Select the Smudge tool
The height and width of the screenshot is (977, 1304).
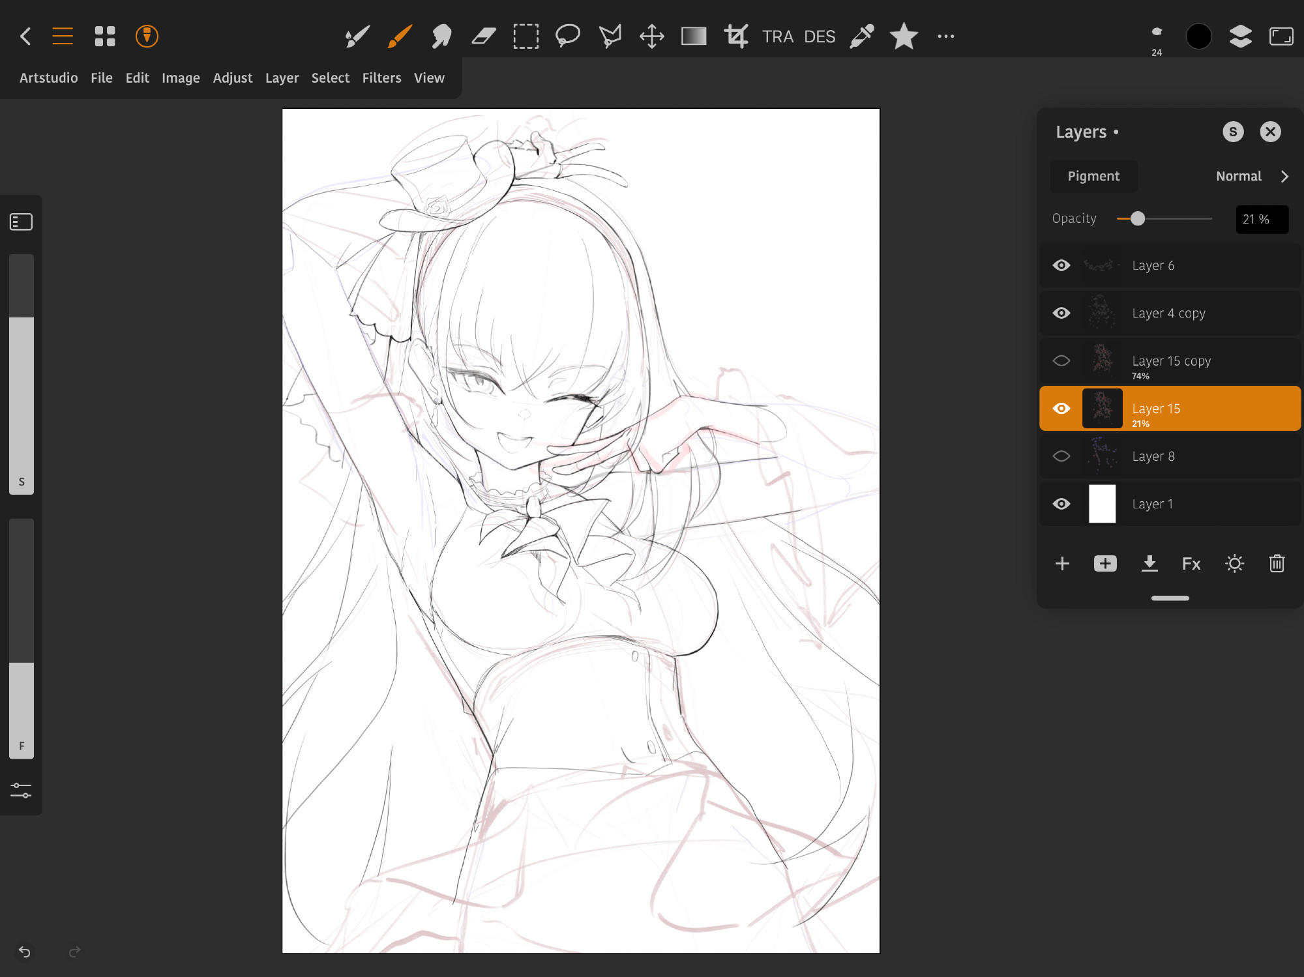pyautogui.click(x=441, y=36)
